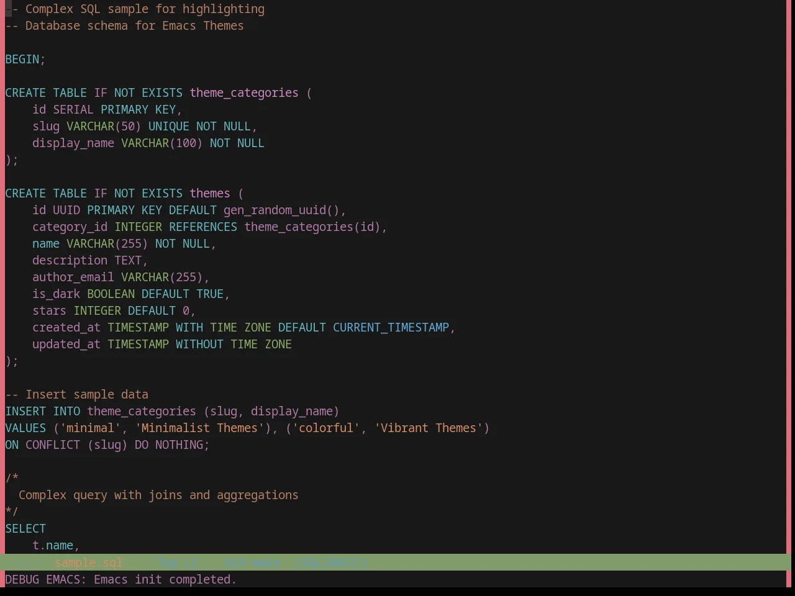Click the 'Vibrant Themes' string literal
Screen dimensions: 795x596
[x=429, y=428]
